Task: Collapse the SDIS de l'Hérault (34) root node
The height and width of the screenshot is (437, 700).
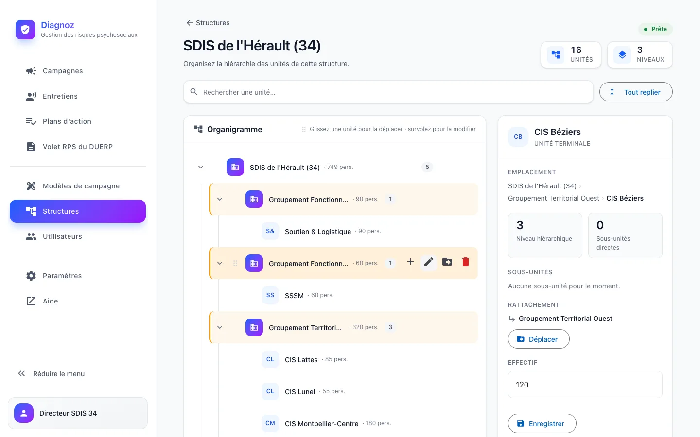Action: pos(201,167)
